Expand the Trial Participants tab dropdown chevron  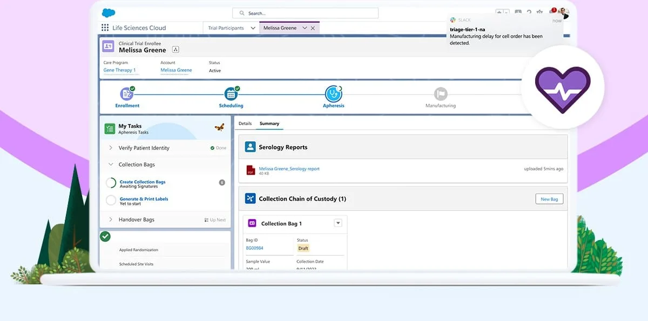pyautogui.click(x=253, y=28)
